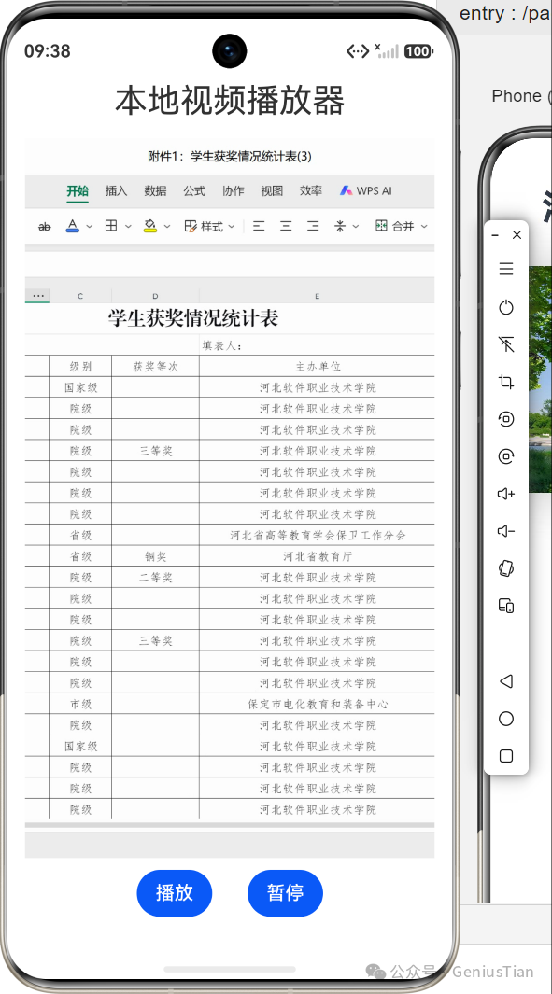This screenshot has width=552, height=994.
Task: Click the emulator rotate device icon
Action: 505,568
